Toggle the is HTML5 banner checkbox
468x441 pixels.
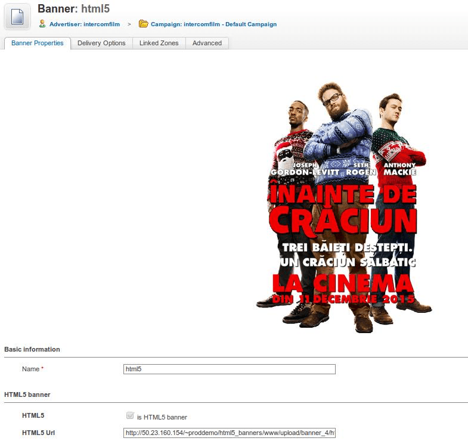[130, 416]
